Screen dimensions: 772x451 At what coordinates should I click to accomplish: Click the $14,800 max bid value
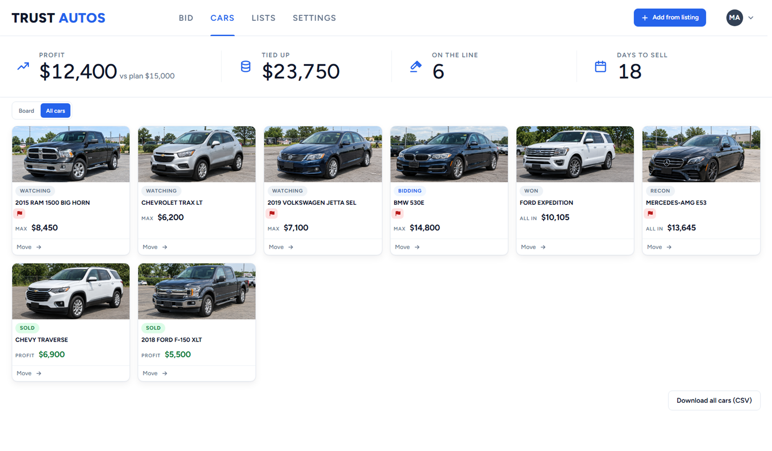[425, 228]
